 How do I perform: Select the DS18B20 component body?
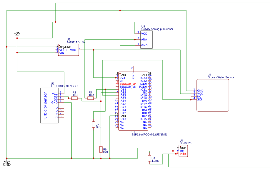click(183, 151)
